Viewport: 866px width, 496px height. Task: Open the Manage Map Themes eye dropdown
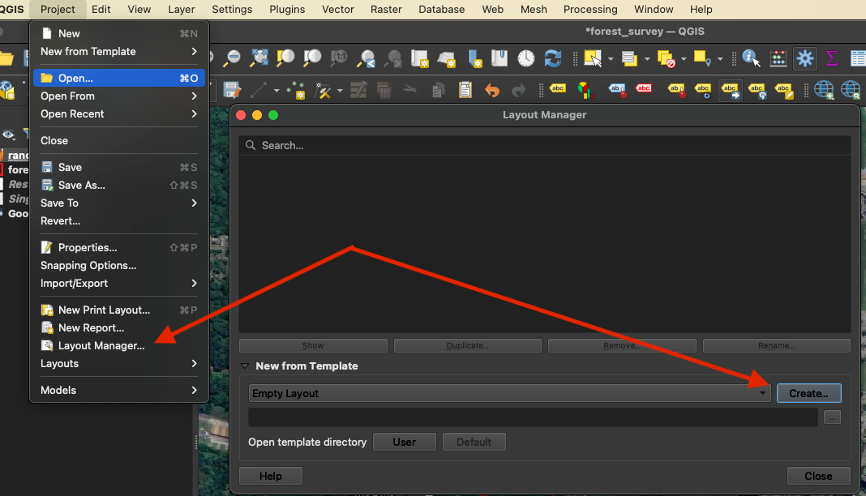[9, 135]
